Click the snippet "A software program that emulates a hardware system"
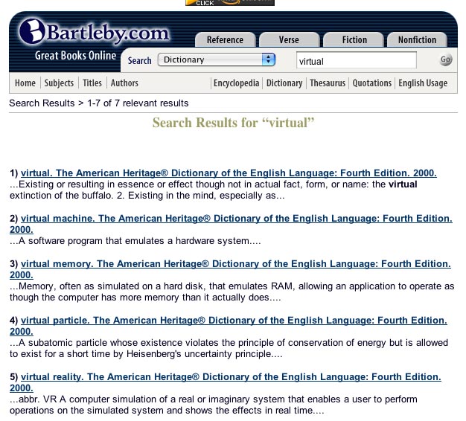The image size is (466, 421). pyautogui.click(x=135, y=241)
